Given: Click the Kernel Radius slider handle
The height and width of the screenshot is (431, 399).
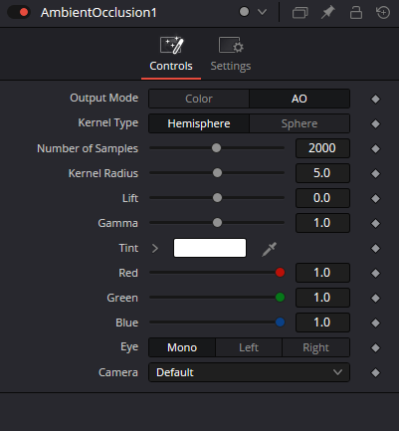Looking at the screenshot, I should click(217, 173).
